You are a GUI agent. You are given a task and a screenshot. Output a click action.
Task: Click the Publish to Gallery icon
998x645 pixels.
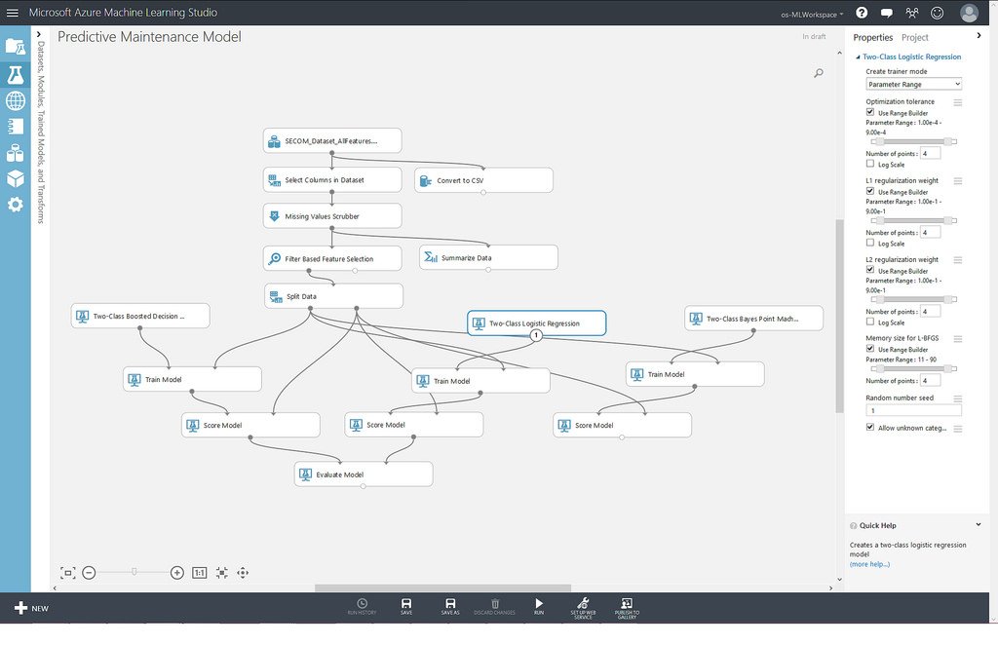coord(627,604)
